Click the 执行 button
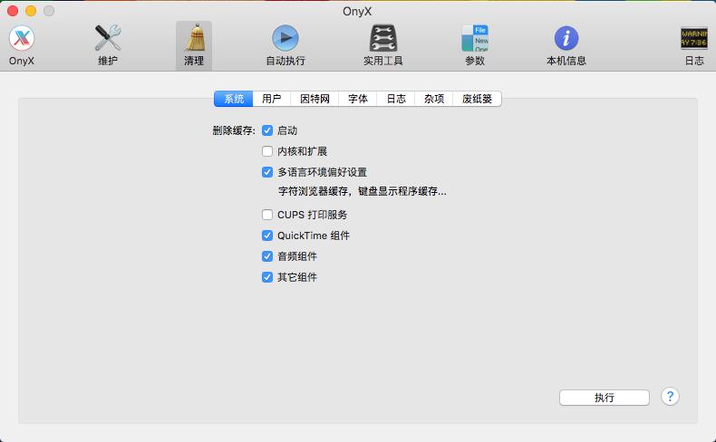The width and height of the screenshot is (716, 442). tap(605, 398)
